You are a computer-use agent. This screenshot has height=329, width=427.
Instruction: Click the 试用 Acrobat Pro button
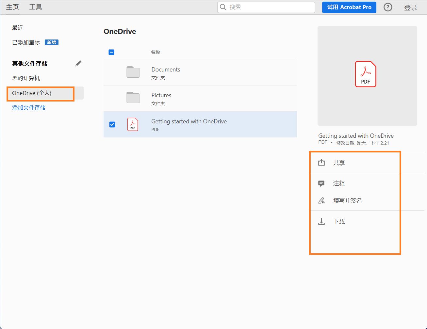[349, 7]
